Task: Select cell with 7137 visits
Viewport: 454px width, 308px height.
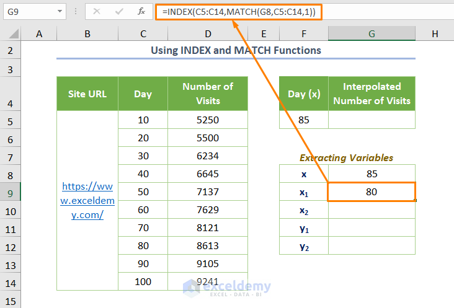Action: point(207,192)
